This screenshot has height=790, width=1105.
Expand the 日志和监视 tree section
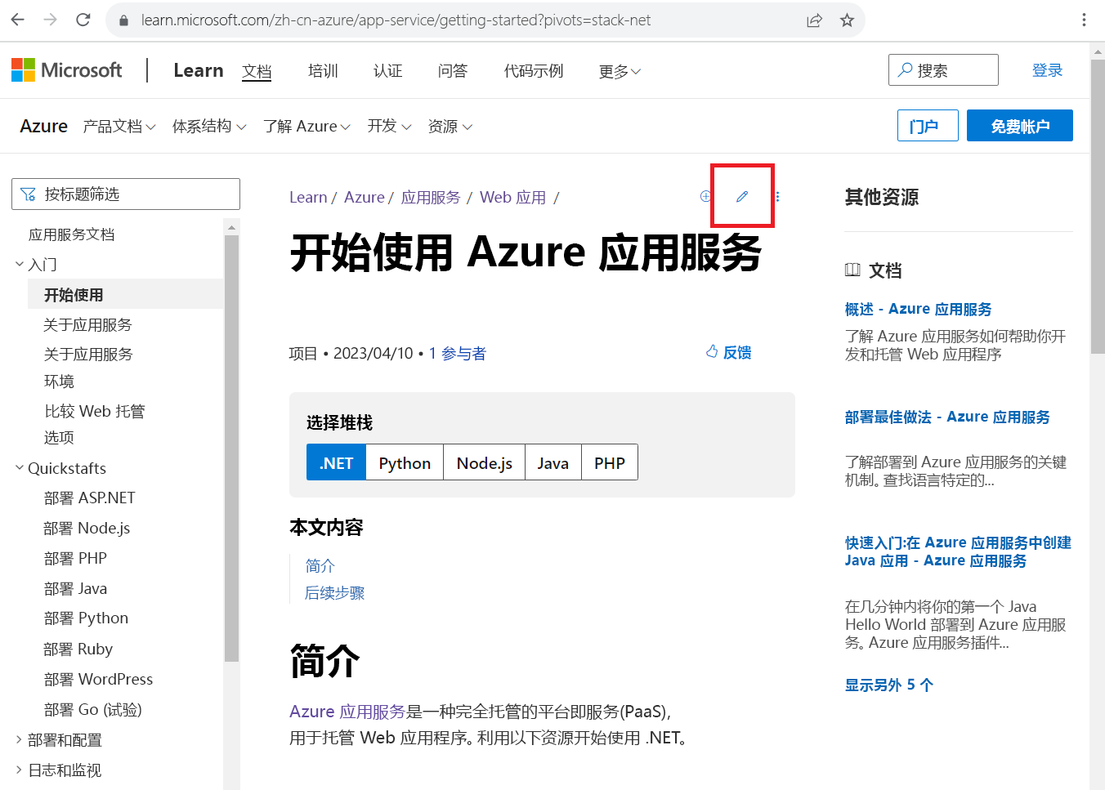coord(20,770)
